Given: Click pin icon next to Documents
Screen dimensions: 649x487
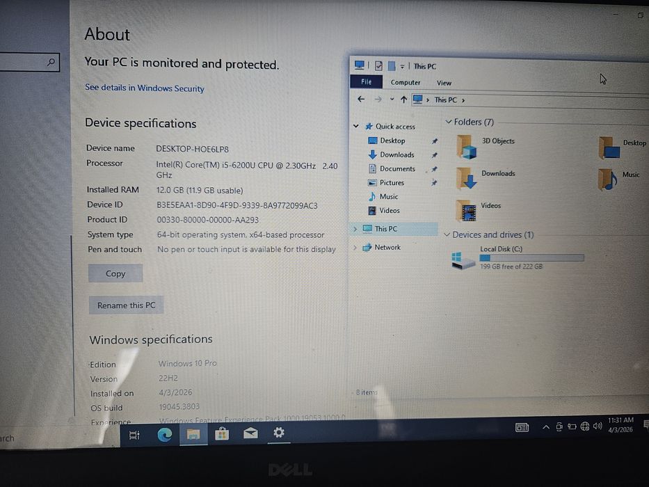Looking at the screenshot, I should 434,169.
